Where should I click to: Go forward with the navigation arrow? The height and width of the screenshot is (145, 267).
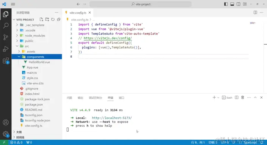[85, 4]
